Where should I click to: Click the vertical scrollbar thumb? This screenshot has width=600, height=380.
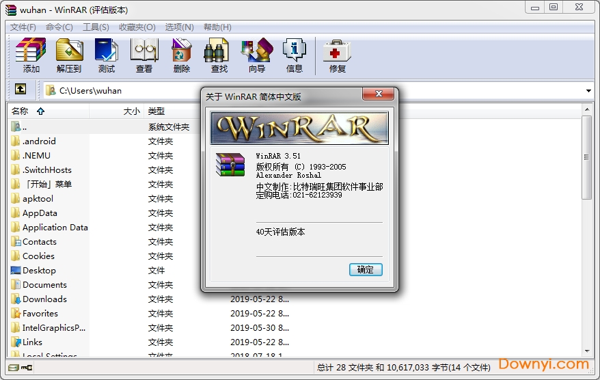[x=586, y=157]
